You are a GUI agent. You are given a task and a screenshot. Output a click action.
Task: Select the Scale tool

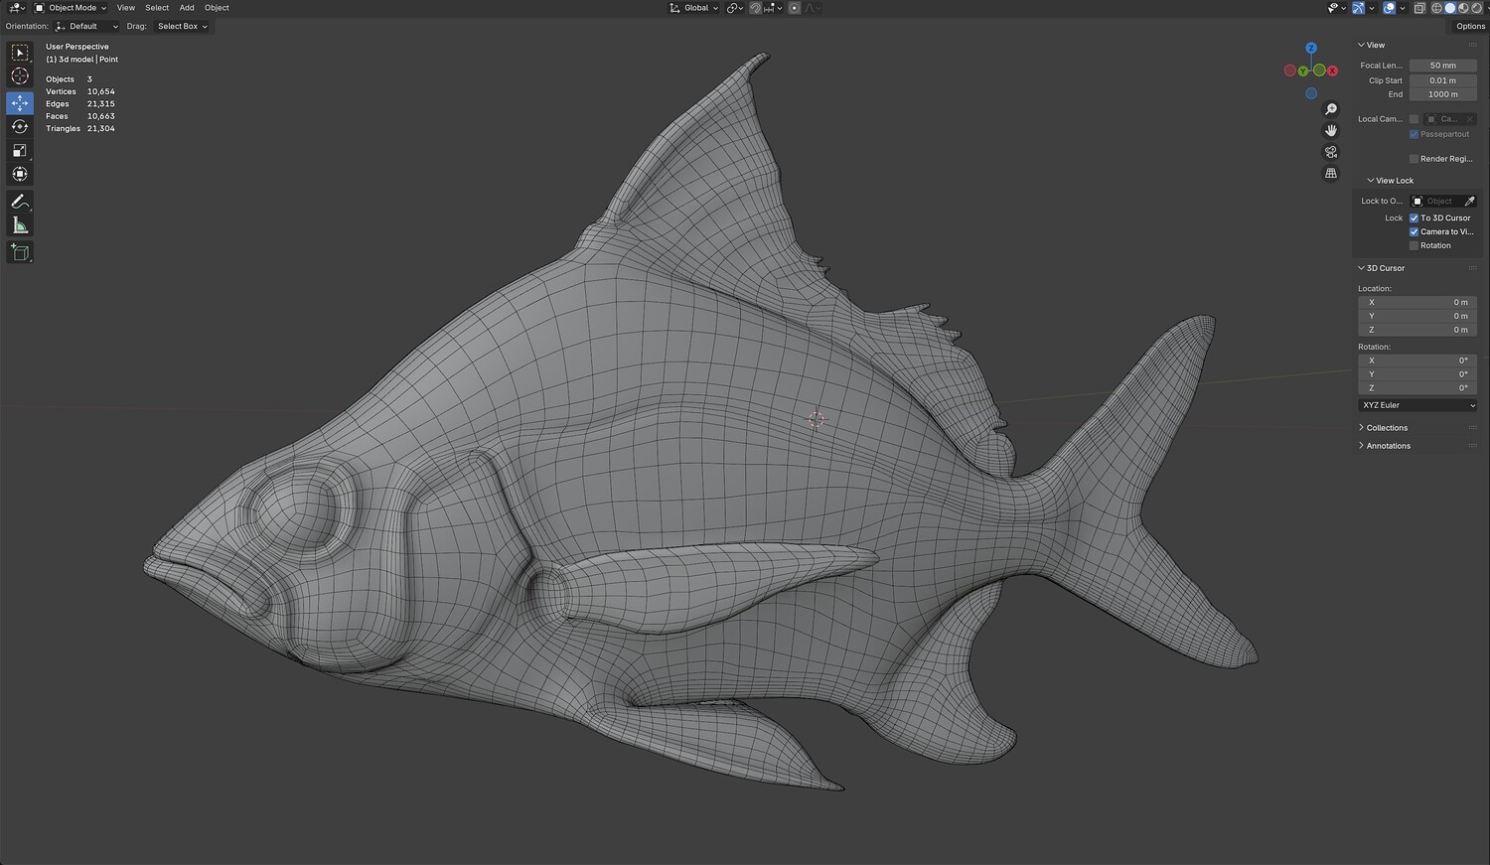click(20, 151)
